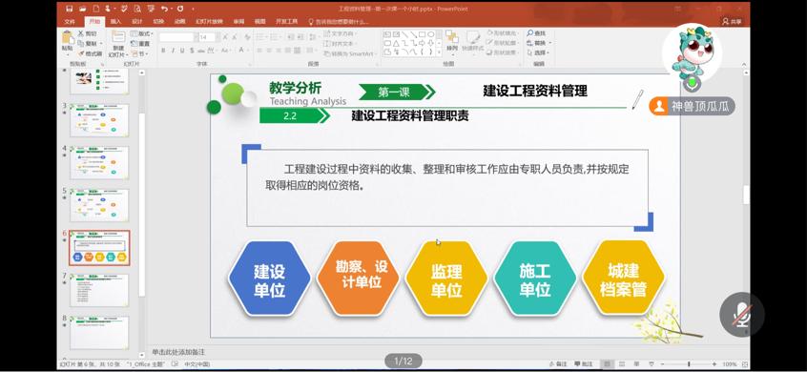
Task: Click the Underline U formatting icon
Action: click(181, 51)
